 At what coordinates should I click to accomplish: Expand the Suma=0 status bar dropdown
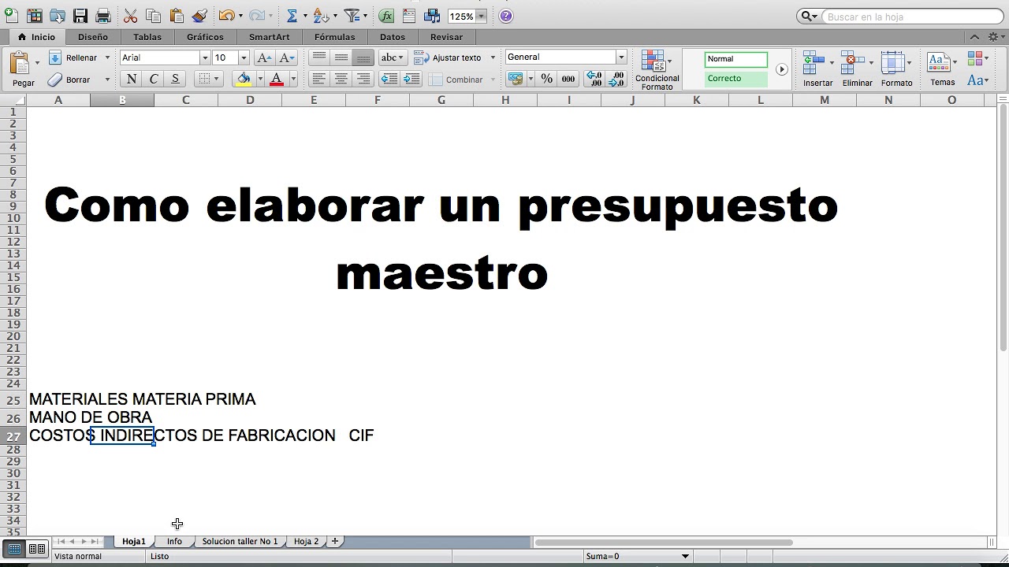(x=685, y=556)
